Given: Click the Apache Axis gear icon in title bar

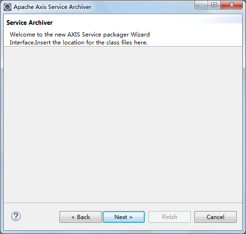Looking at the screenshot, I should 7,7.
